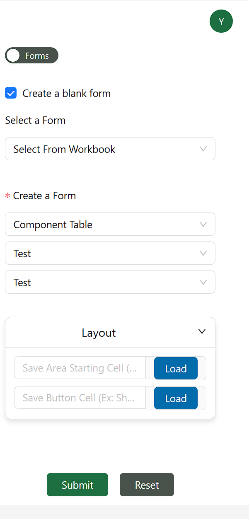Click Load next to Save Button Cell

[176, 398]
